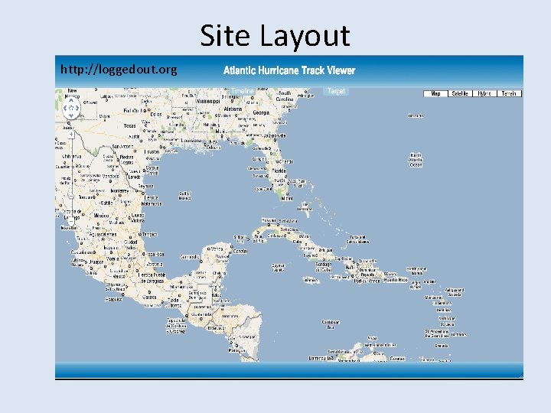Click the Cancún city label

(x=240, y=252)
